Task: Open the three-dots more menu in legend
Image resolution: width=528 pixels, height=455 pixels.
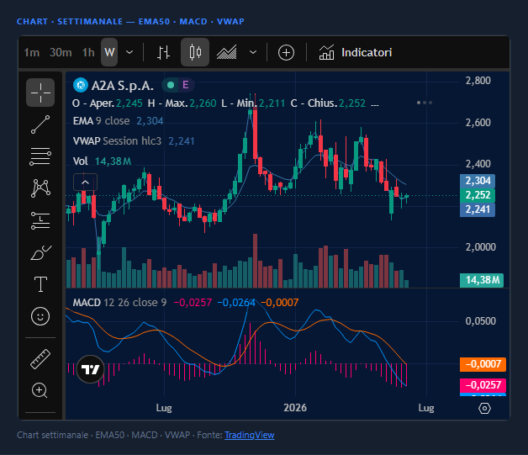Action: [425, 103]
